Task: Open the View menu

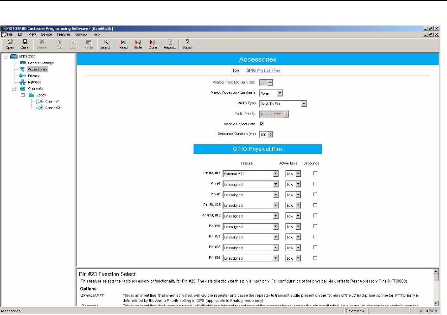Action: click(x=32, y=34)
